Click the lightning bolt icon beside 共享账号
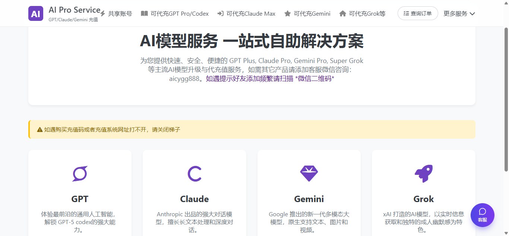The height and width of the screenshot is (236, 509). coord(103,13)
